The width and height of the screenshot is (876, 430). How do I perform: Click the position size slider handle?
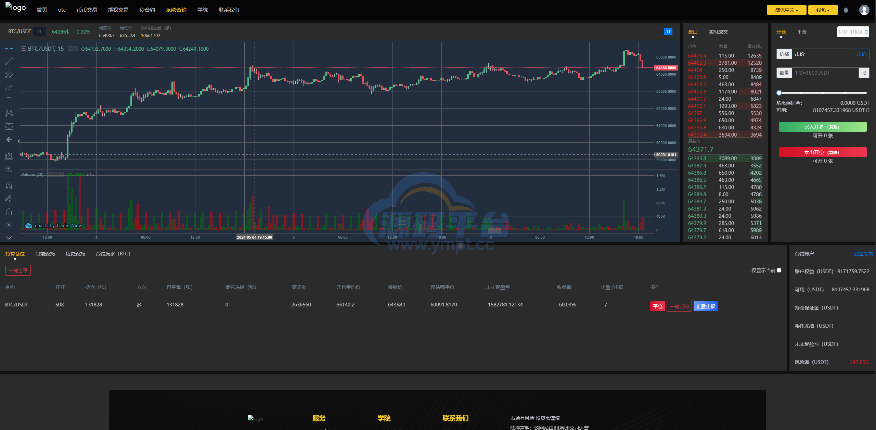pos(779,93)
